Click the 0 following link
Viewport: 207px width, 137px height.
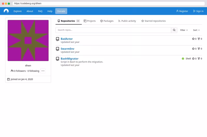pyautogui.click(x=33, y=71)
